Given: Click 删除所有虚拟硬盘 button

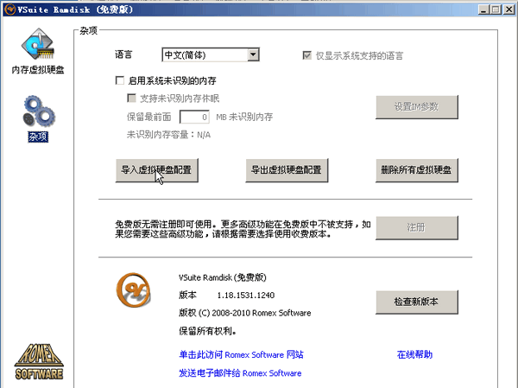Looking at the screenshot, I should [x=417, y=170].
